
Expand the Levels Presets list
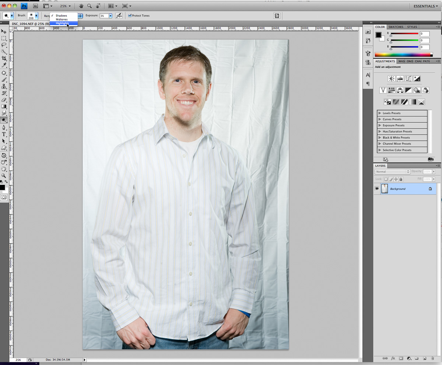click(x=379, y=113)
